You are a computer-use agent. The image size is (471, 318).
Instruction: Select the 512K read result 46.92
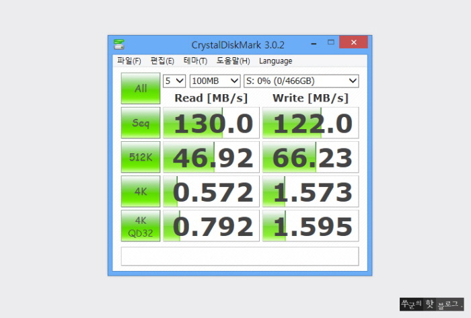(x=211, y=157)
